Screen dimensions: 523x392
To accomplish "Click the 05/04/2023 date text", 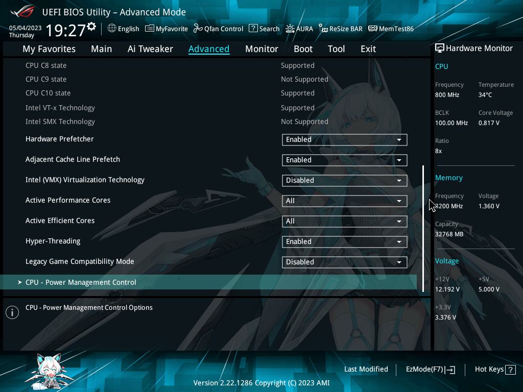I will pyautogui.click(x=26, y=28).
